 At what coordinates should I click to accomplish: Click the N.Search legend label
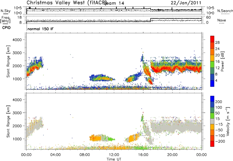pyautogui.click(x=225, y=11)
